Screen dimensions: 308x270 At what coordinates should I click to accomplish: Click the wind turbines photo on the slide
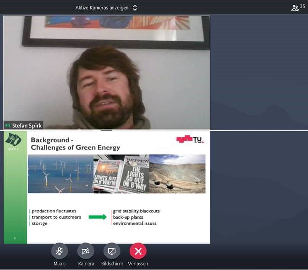point(60,174)
